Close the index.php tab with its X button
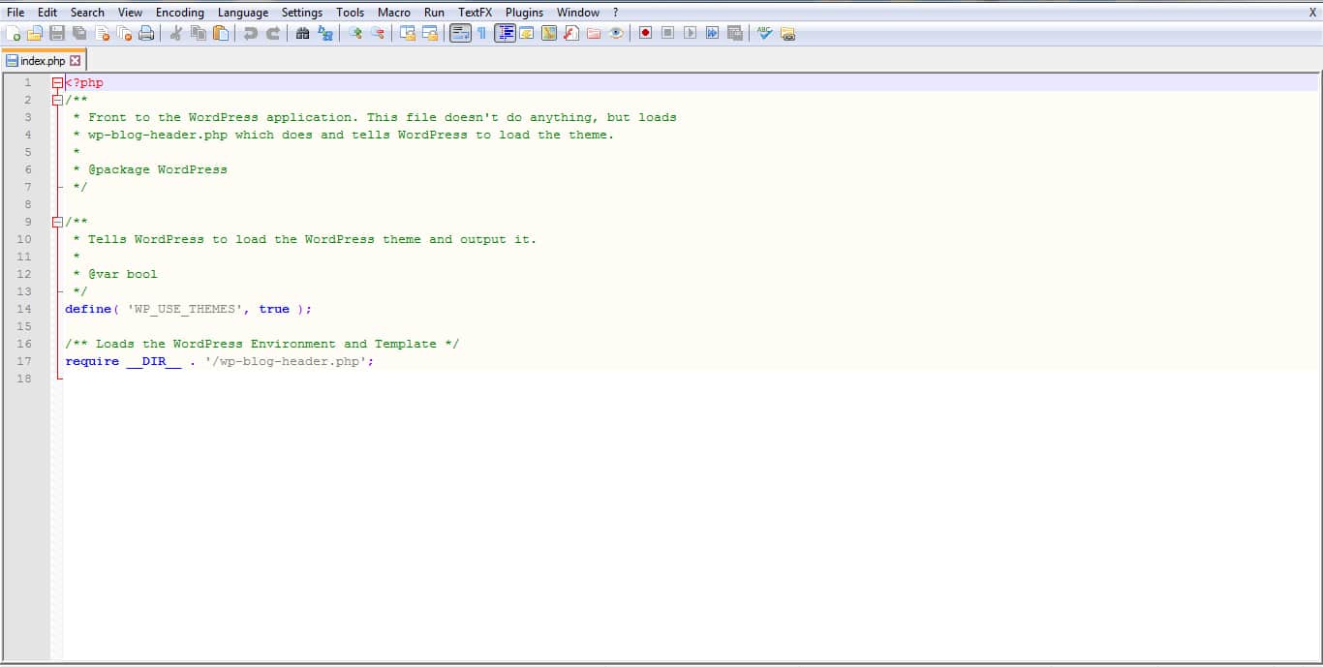 (76, 61)
